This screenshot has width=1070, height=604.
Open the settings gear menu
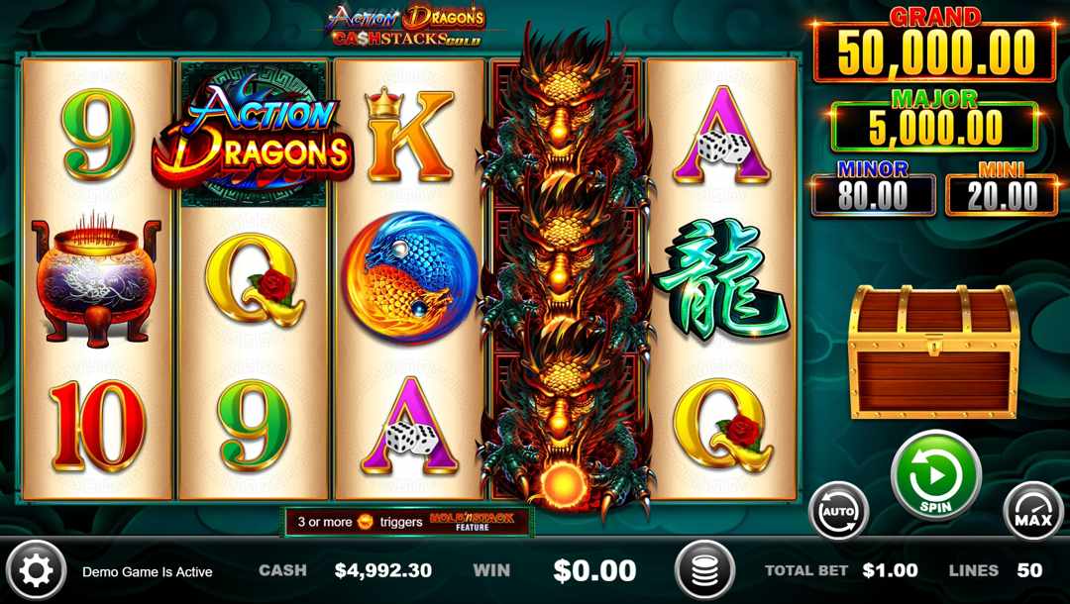coord(37,570)
